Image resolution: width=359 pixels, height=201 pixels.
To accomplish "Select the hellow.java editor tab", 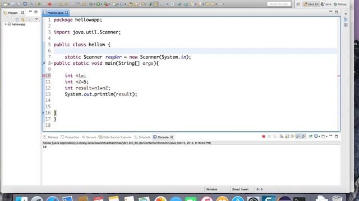I will coord(55,13).
